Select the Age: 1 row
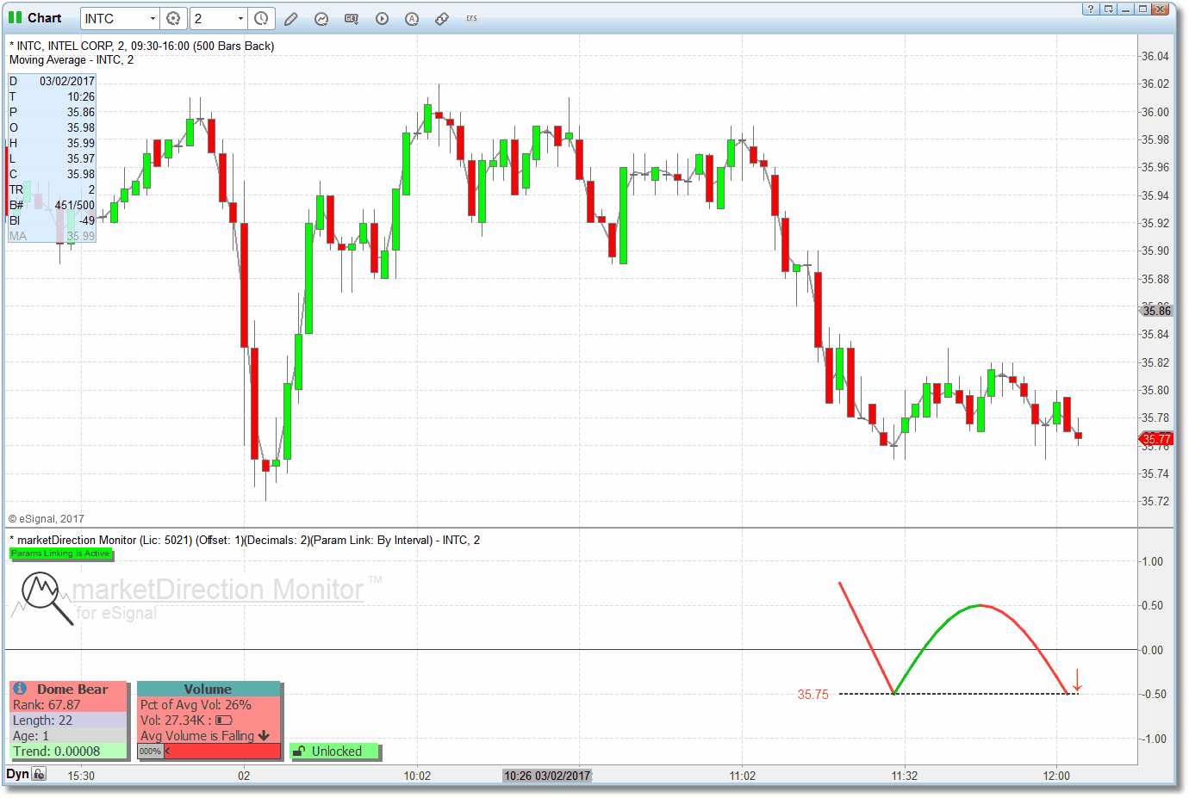 pyautogui.click(x=68, y=735)
